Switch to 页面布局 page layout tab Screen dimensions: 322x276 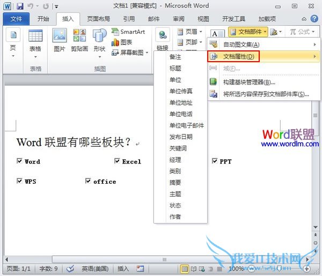click(x=98, y=19)
